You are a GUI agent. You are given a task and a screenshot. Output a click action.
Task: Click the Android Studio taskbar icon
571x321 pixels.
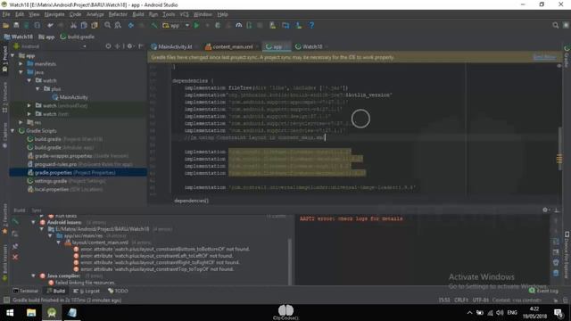tap(52, 313)
